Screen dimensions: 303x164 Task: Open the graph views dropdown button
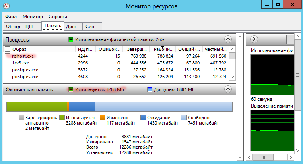(290, 39)
